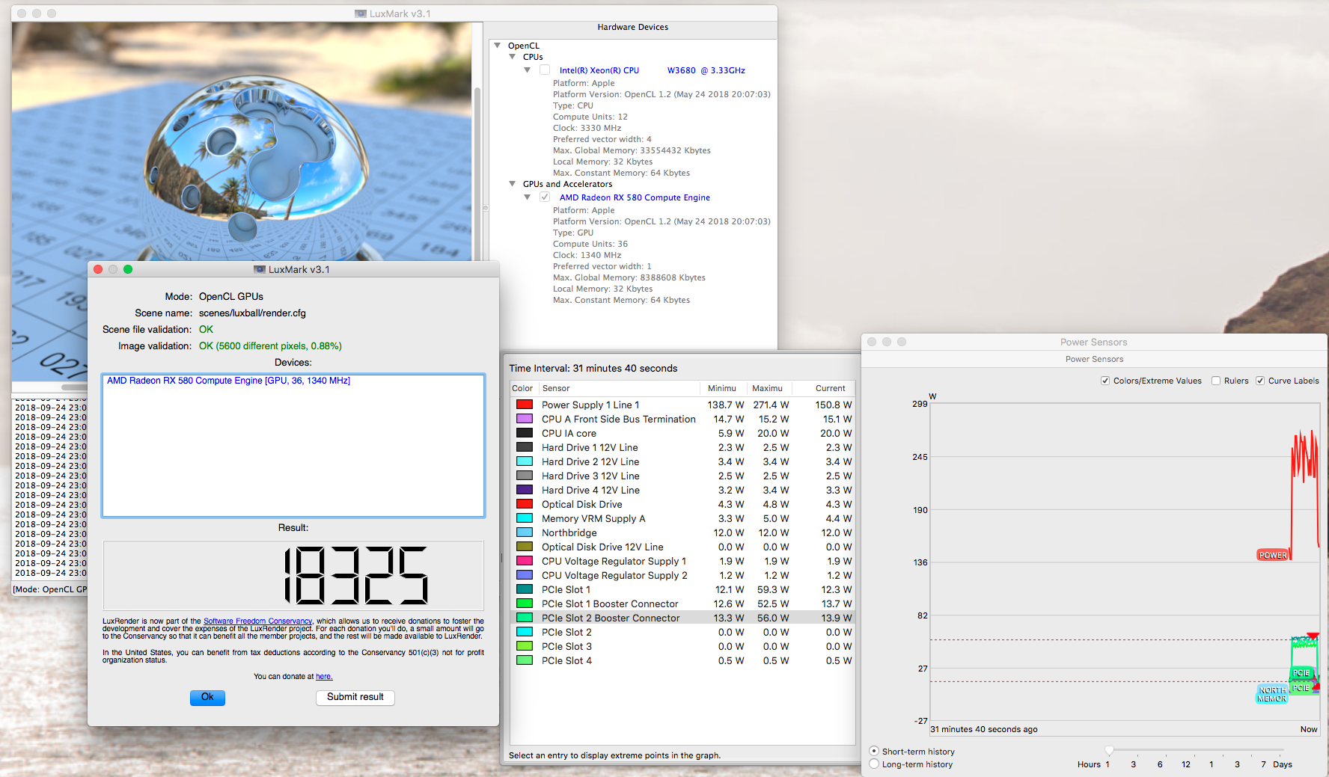The image size is (1329, 777).
Task: Select PCIe Slot 2 Booster Connector row
Action: coord(682,618)
